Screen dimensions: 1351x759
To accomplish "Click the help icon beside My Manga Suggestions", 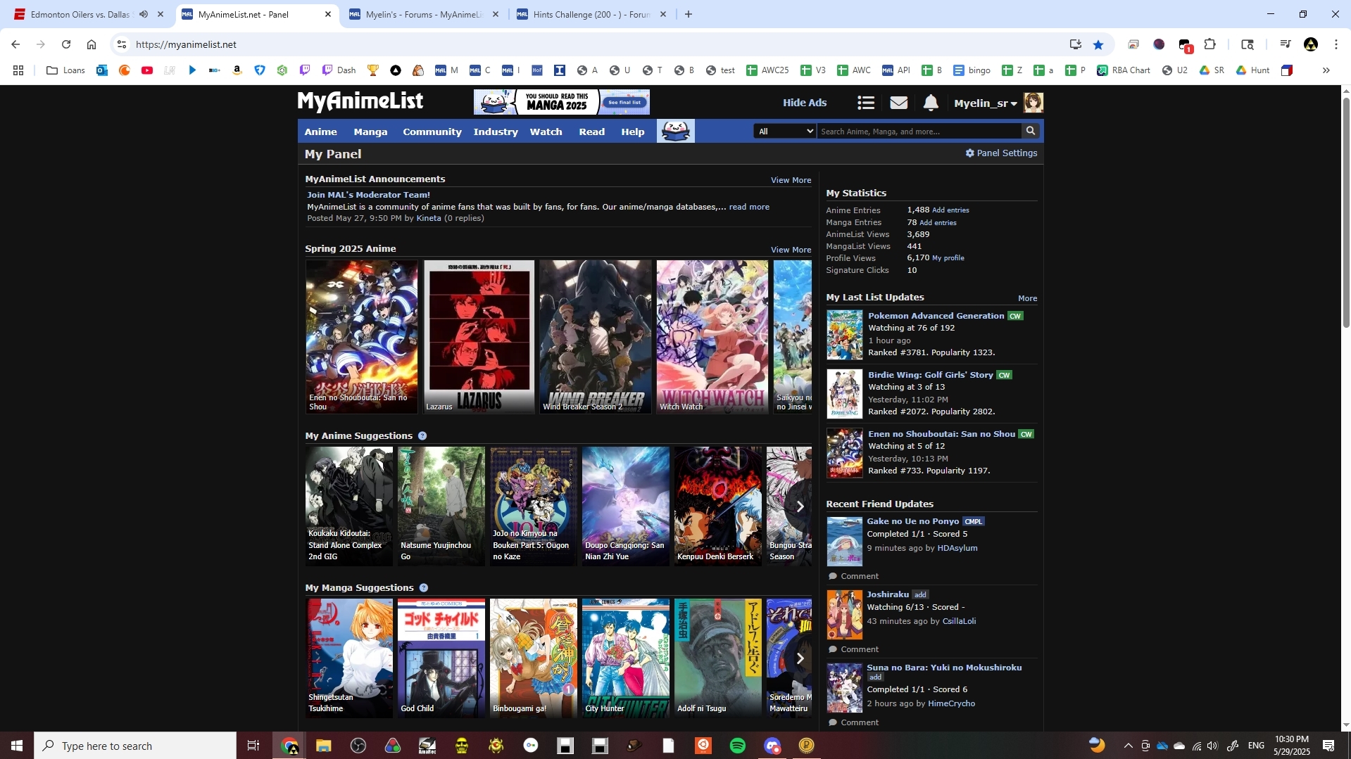I will [x=424, y=588].
